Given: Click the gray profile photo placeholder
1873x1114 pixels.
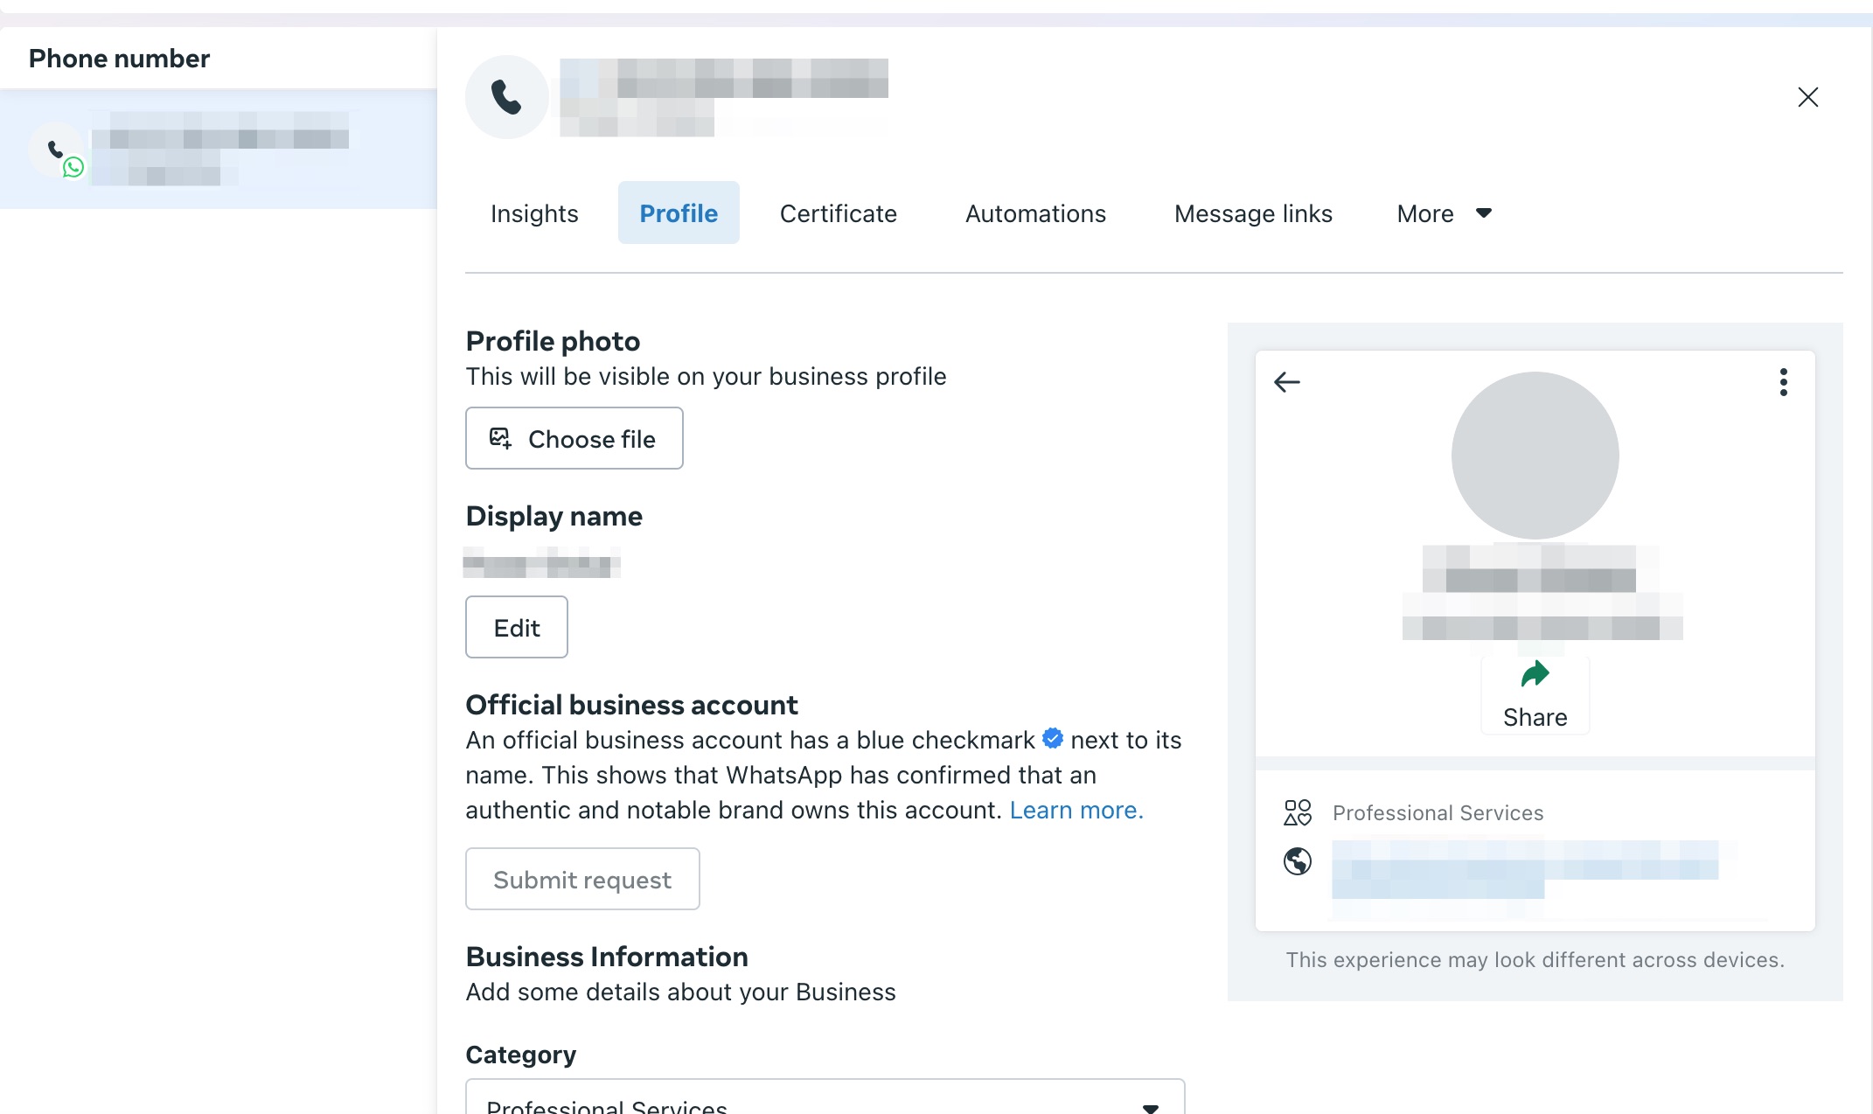Looking at the screenshot, I should [1535, 456].
